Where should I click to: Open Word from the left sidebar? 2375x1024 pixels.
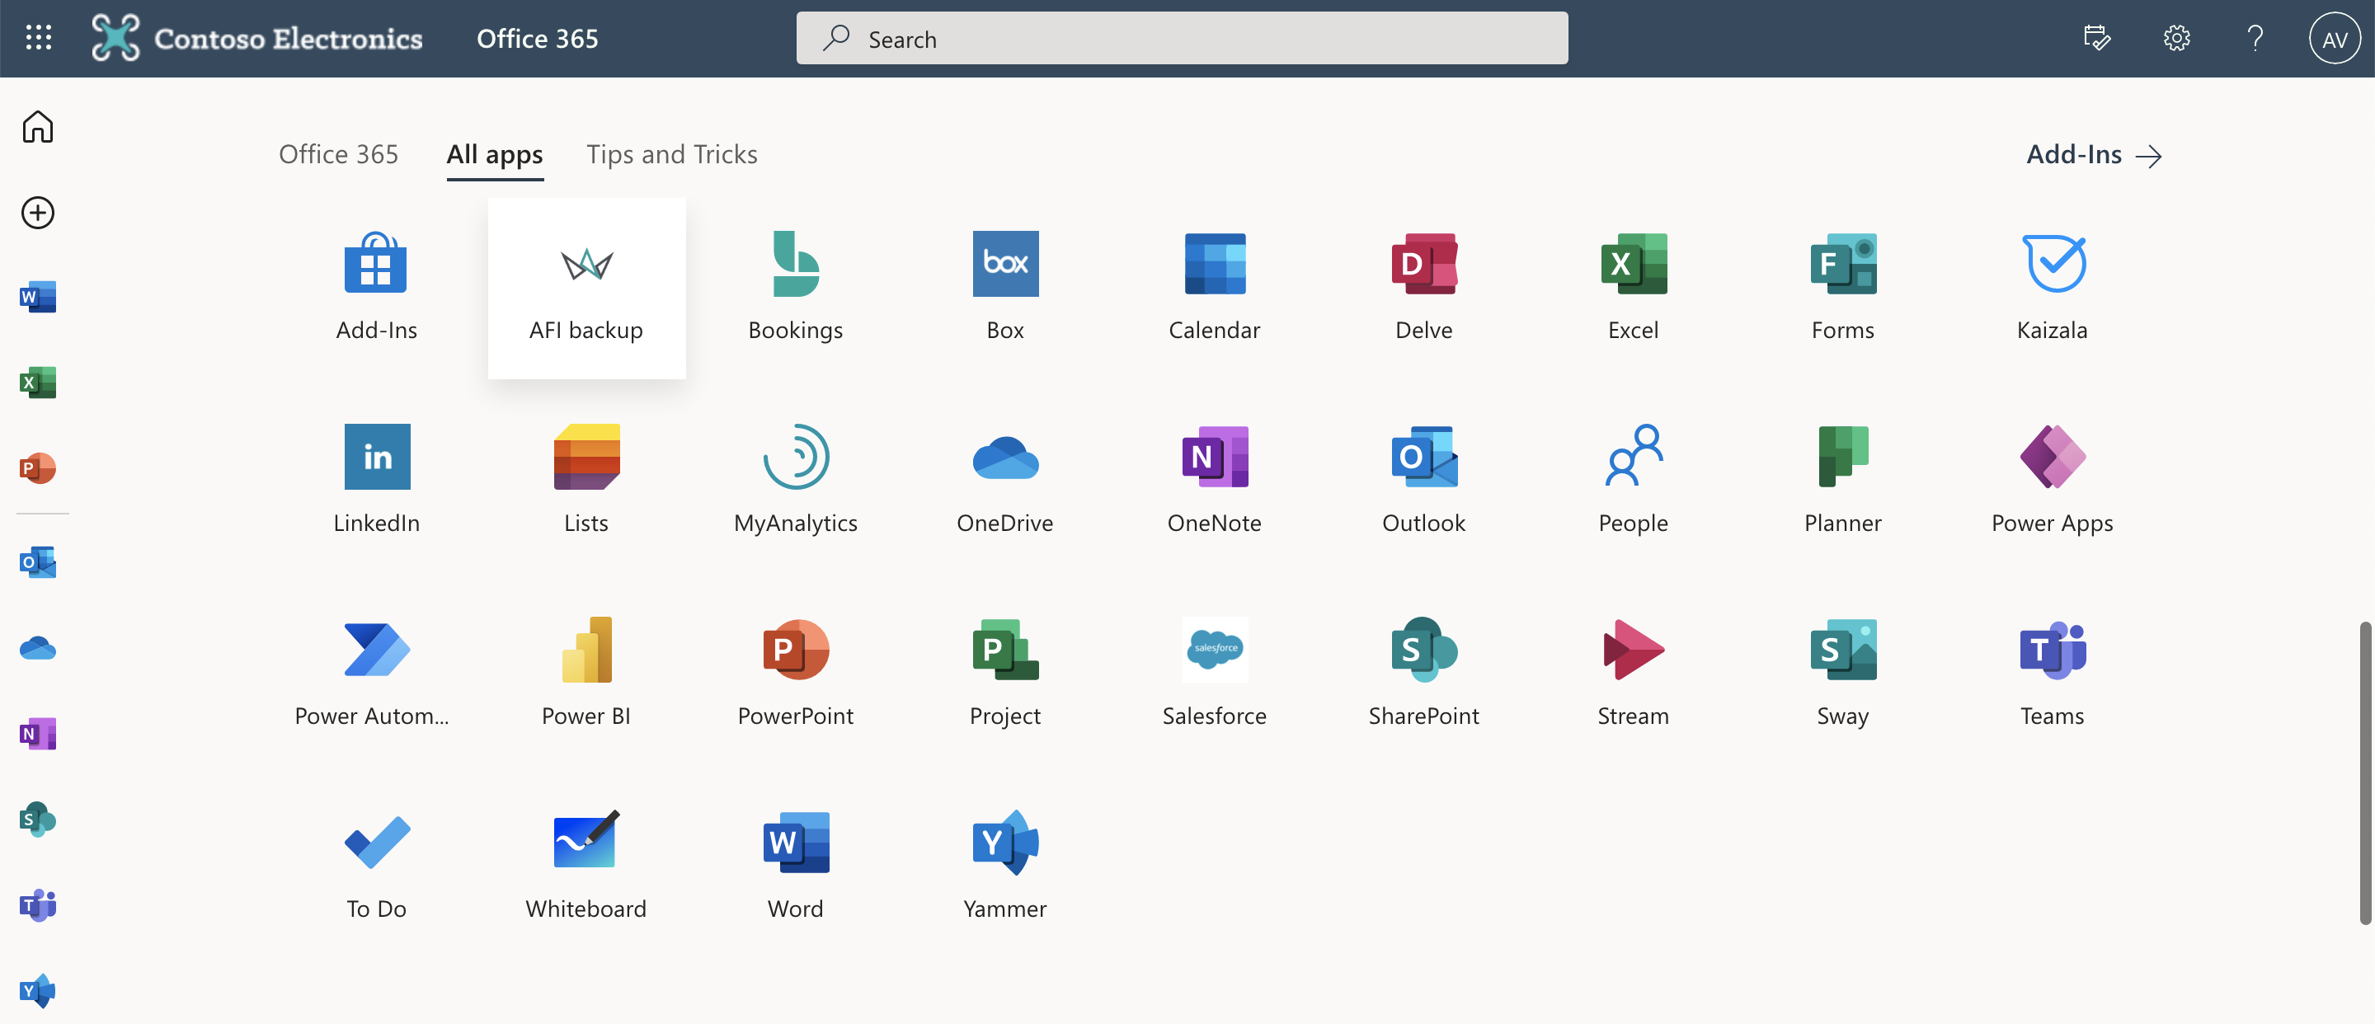pos(38,297)
